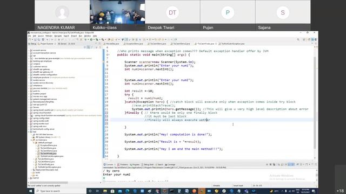Expand the Deployment Descriptor node
The height and width of the screenshot is (194, 346).
pyautogui.click(x=31, y=170)
